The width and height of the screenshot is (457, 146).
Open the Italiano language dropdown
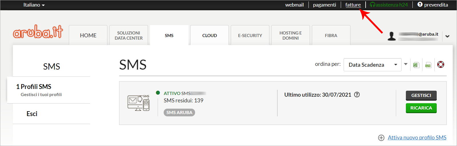click(x=34, y=5)
